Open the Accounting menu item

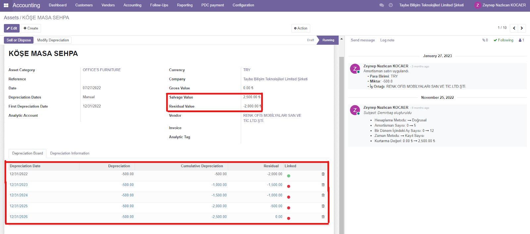(132, 5)
